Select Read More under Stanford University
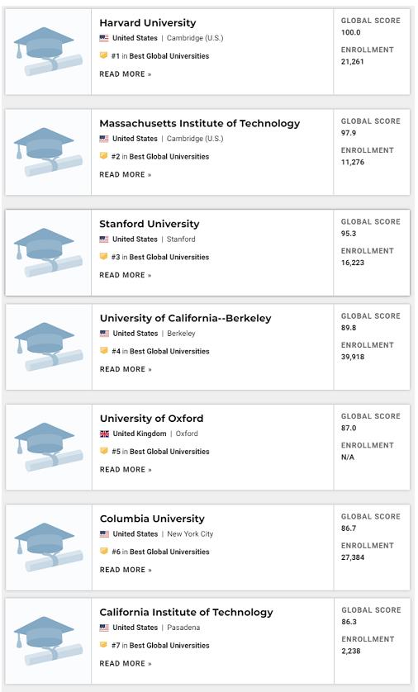 point(126,275)
